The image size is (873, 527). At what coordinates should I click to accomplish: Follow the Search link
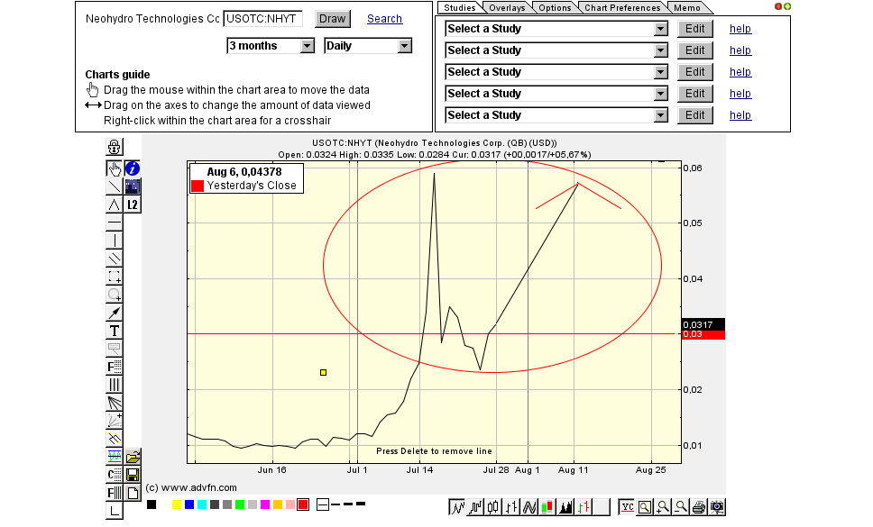tap(384, 19)
